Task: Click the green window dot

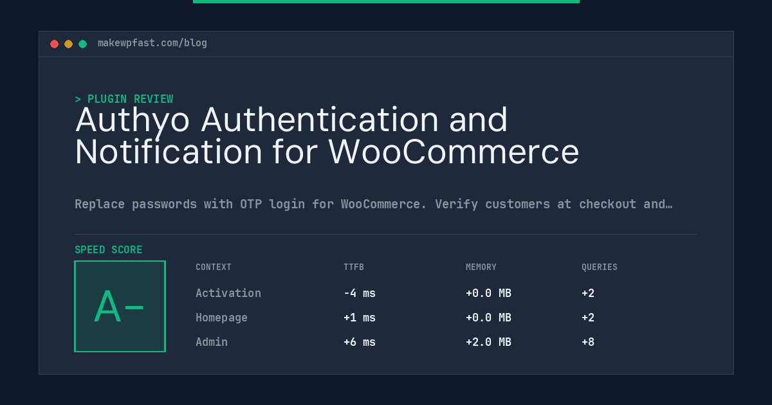Action: point(82,44)
